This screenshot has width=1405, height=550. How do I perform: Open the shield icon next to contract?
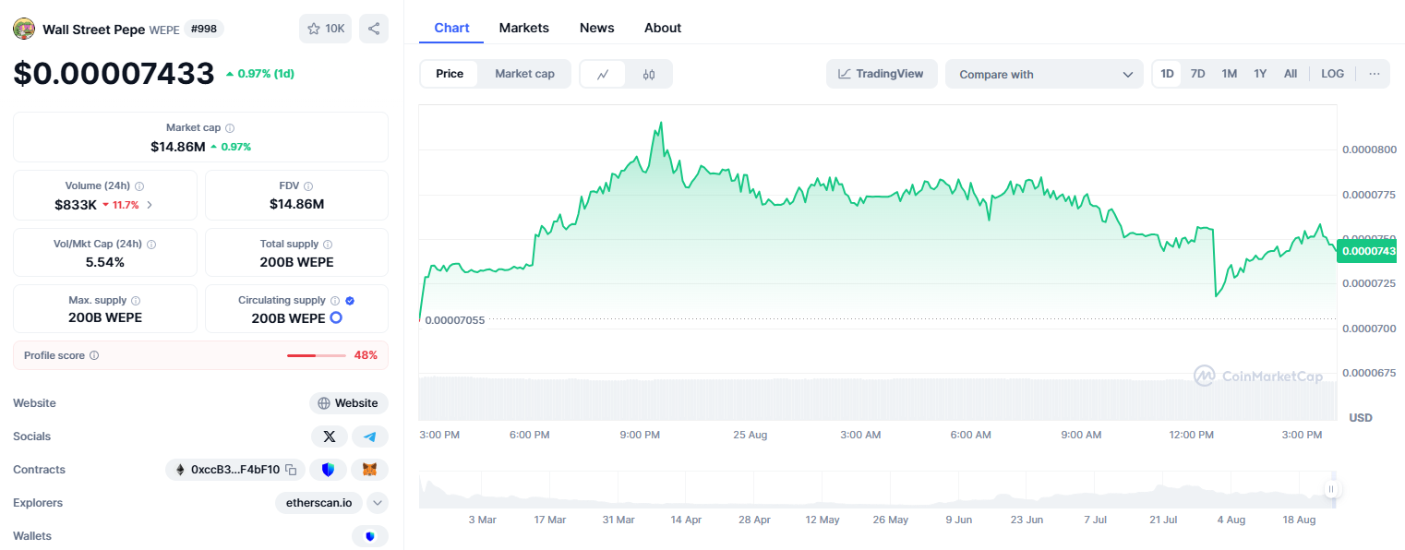(328, 470)
